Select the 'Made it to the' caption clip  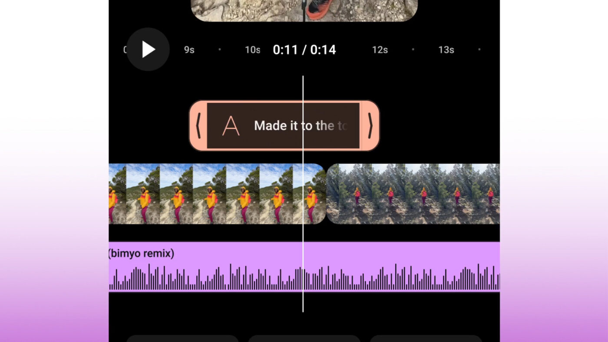pos(284,126)
